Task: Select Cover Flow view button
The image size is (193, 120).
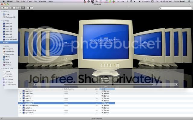Action: (x=23, y=8)
